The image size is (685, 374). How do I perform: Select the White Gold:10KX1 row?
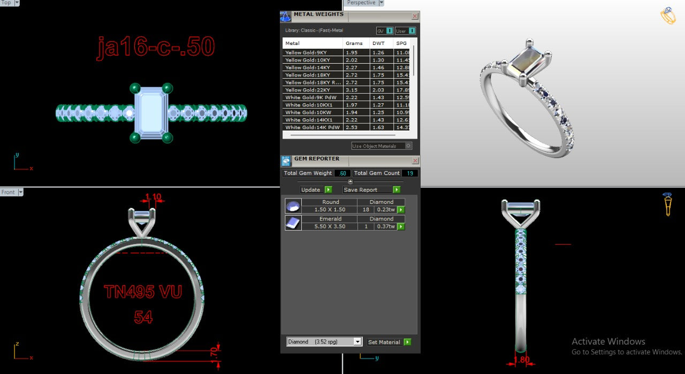click(x=346, y=105)
